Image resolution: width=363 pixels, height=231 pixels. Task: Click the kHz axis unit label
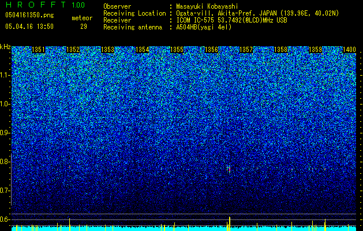pyautogui.click(x=5, y=47)
